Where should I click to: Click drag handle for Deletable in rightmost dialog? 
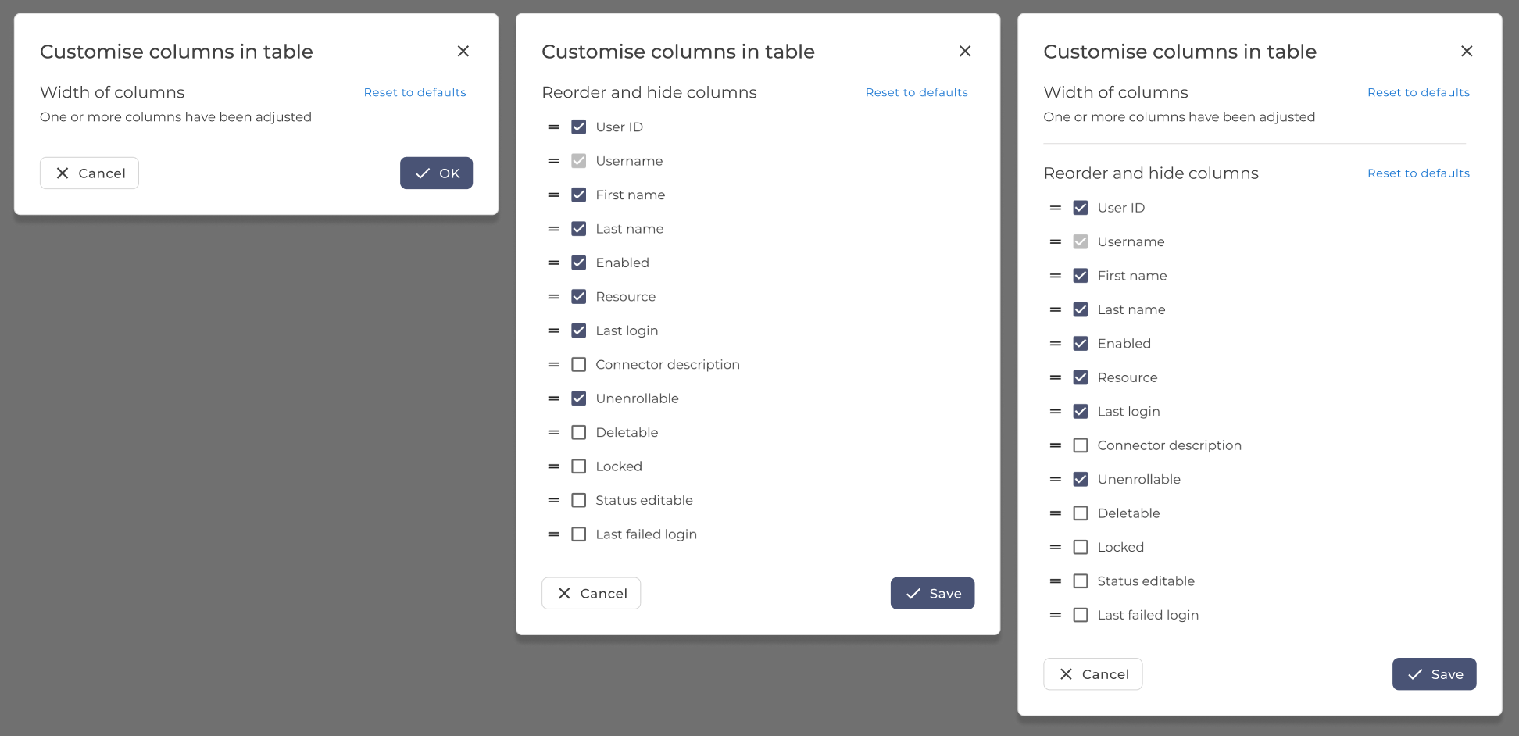click(x=1055, y=513)
